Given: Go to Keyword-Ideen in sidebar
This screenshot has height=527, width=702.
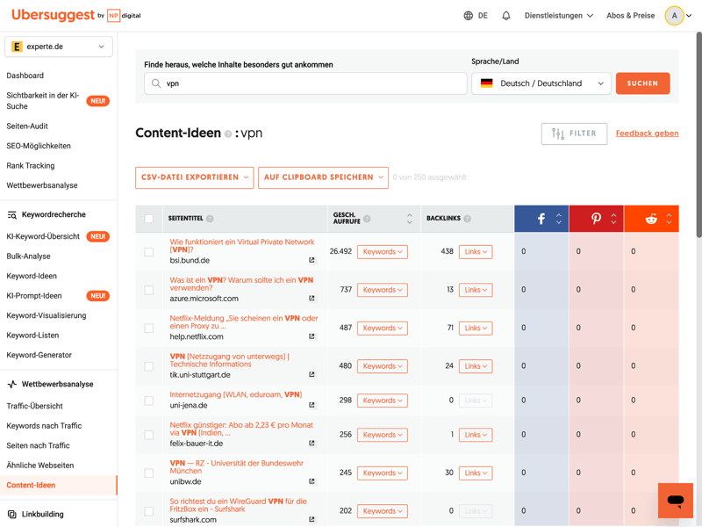Looking at the screenshot, I should coord(32,276).
